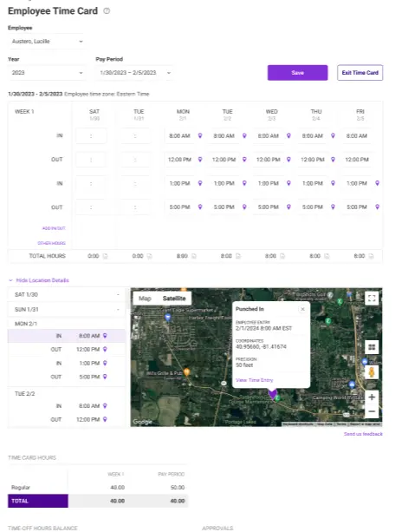Click the TOTAL row label in hours table

[x=38, y=501]
